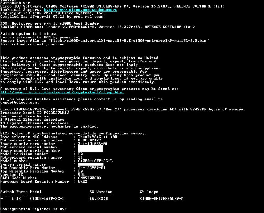Image resolution: width=264 pixels, height=213 pixels.
Task: Click the 512K bytes flash-simulated memory line
Action: click(x=73, y=134)
